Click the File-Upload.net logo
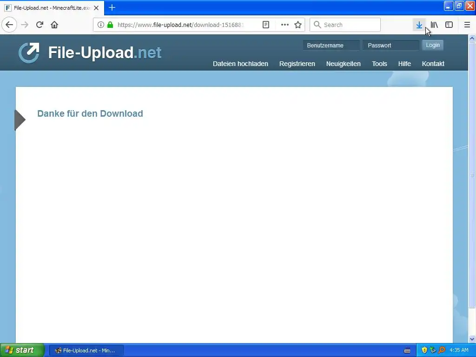Image resolution: width=476 pixels, height=357 pixels. [90, 53]
